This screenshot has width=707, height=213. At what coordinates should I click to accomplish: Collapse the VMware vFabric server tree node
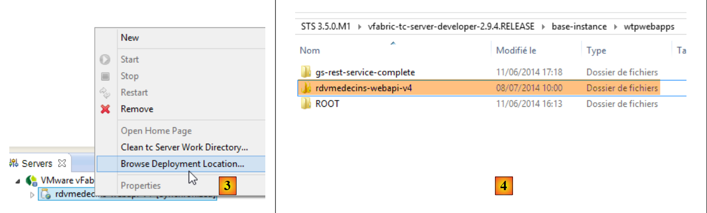tap(18, 181)
